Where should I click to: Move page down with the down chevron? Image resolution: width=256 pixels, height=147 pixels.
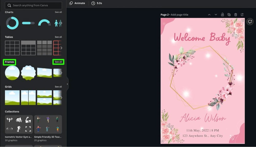tap(216, 15)
